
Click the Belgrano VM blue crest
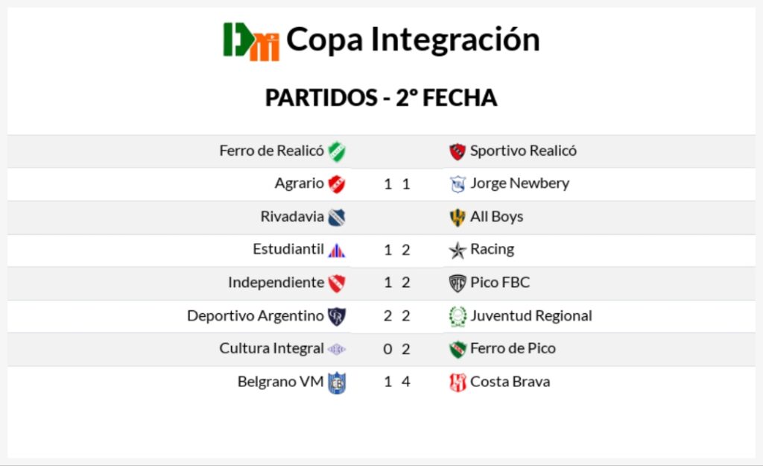[337, 382]
